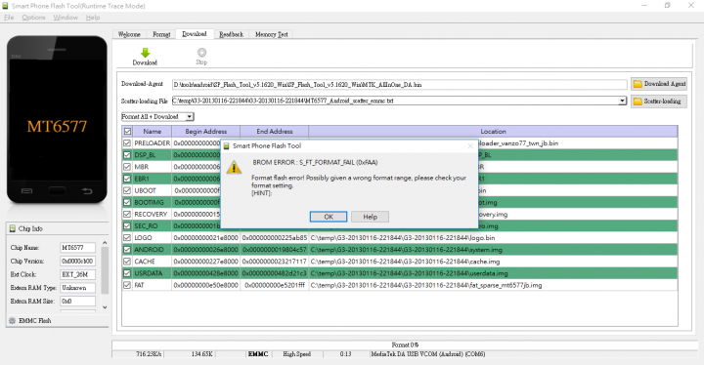This screenshot has width=704, height=365.
Task: Click the Location column header
Action: point(493,132)
